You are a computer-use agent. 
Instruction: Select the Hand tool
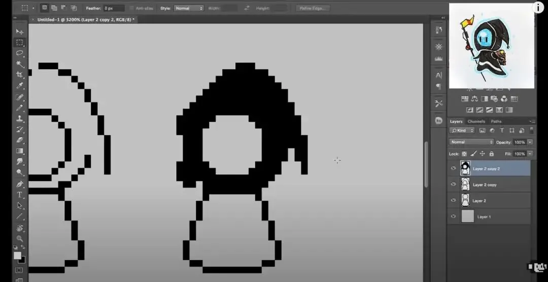[20, 228]
